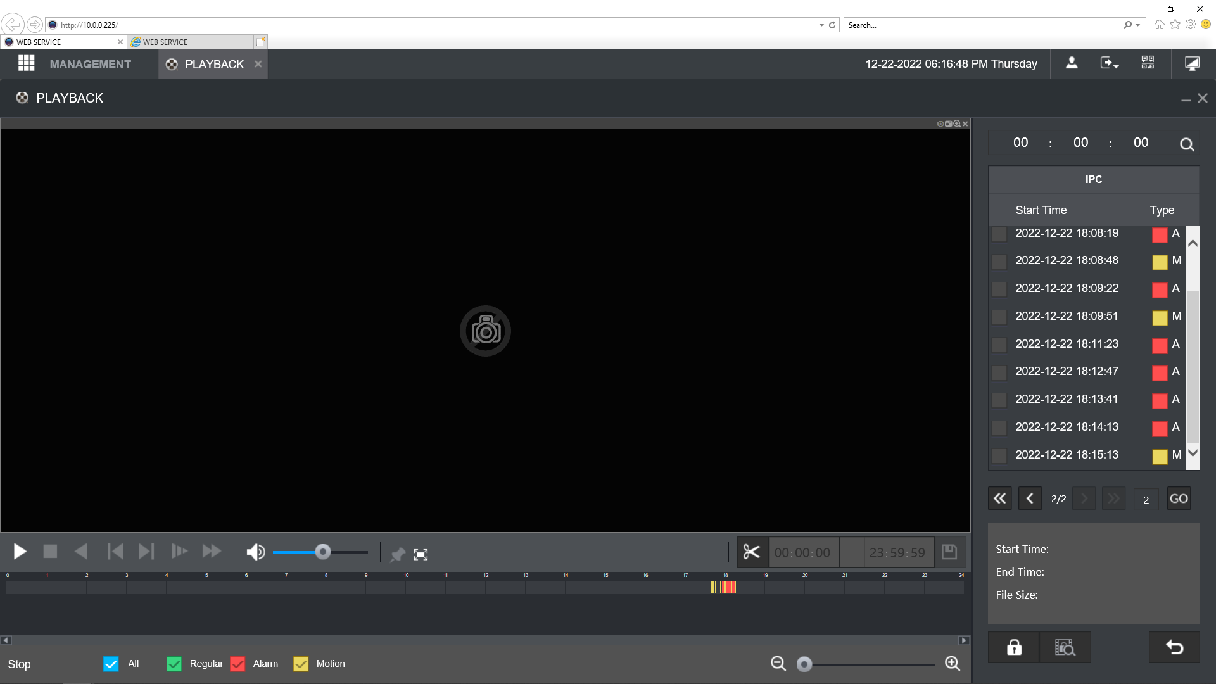Check the 18:15:13 recording checkbox
The width and height of the screenshot is (1216, 684).
[x=999, y=456]
